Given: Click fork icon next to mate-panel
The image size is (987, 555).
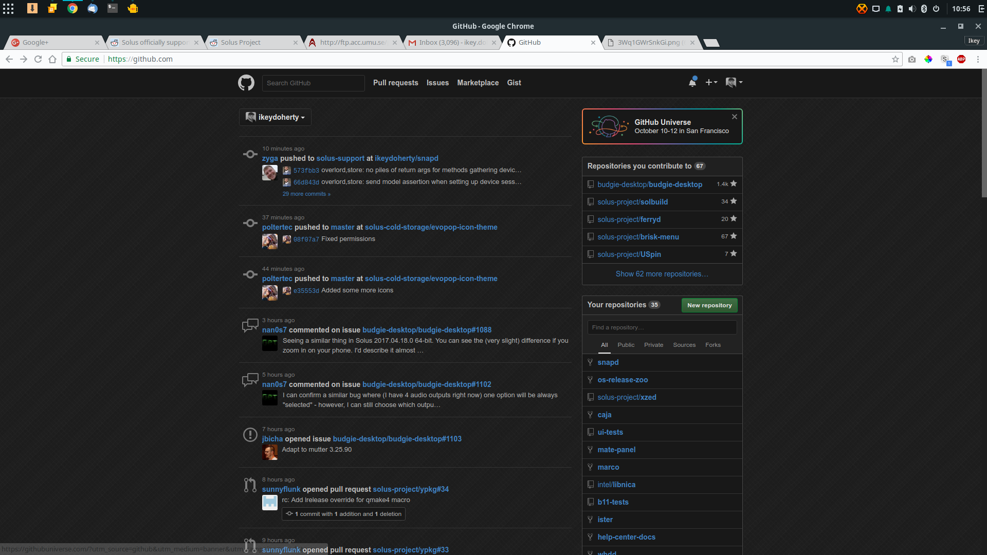Looking at the screenshot, I should [590, 450].
